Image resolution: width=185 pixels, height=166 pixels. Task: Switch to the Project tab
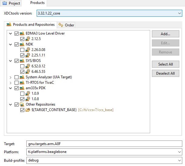pos(11,3)
